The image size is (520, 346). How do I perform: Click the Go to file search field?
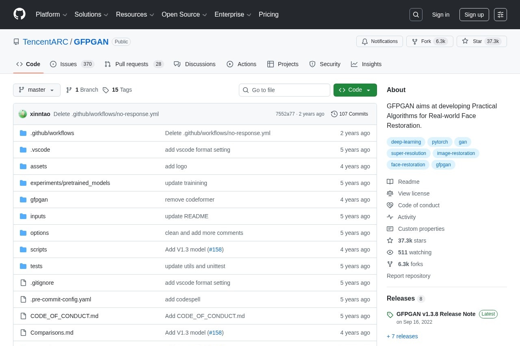(x=284, y=90)
